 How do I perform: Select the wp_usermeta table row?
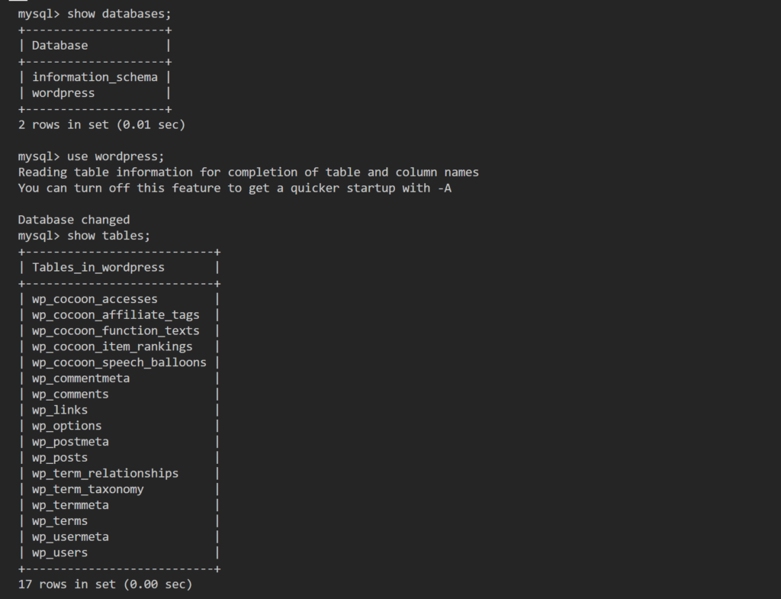point(70,537)
